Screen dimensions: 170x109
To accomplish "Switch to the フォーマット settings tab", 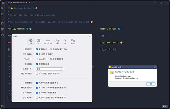I will click(48, 42).
